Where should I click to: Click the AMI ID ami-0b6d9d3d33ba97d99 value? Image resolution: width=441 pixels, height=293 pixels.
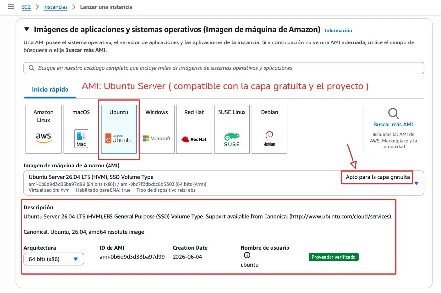tap(132, 257)
